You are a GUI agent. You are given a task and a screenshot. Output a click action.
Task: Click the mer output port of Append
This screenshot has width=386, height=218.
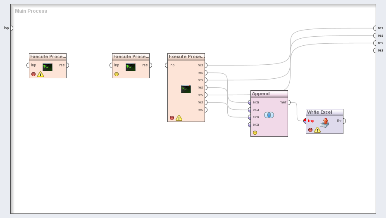pyautogui.click(x=288, y=102)
